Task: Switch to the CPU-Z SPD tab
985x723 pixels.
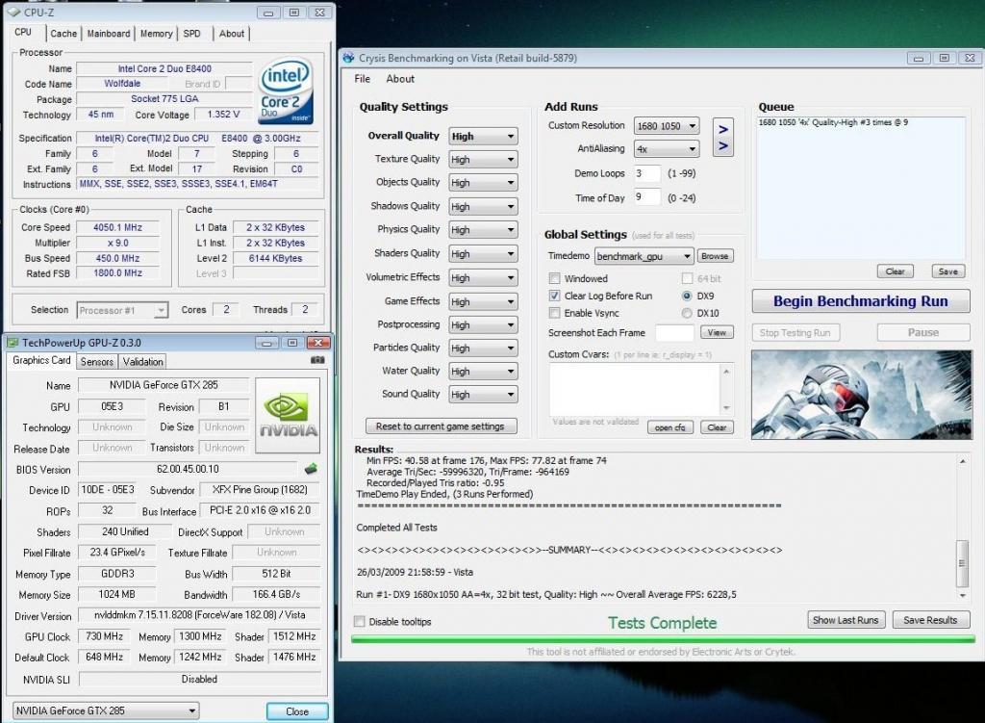Action: [191, 34]
